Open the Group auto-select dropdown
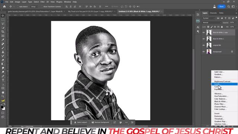Image resolution: width=238 pixels, height=134 pixels. click(34, 7)
